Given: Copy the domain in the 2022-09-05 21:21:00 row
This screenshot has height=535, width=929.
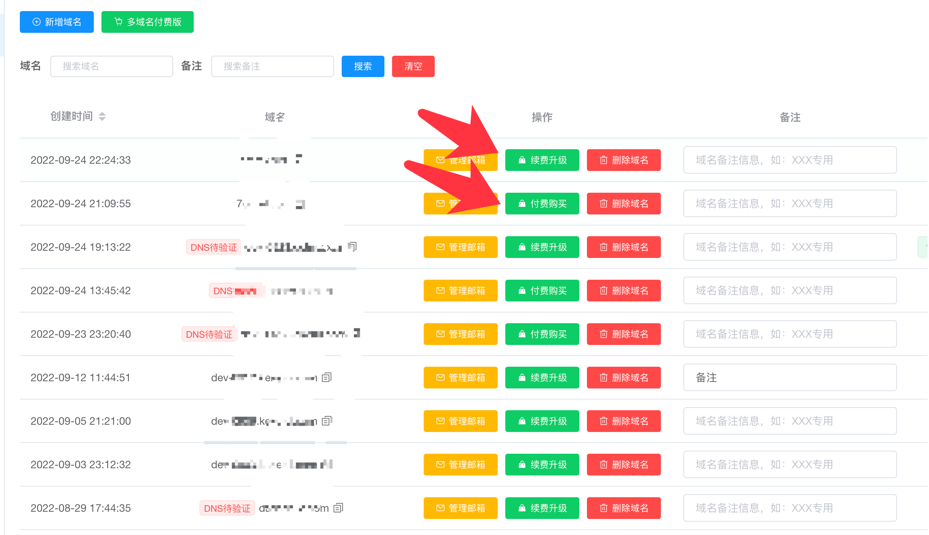Looking at the screenshot, I should tap(327, 421).
